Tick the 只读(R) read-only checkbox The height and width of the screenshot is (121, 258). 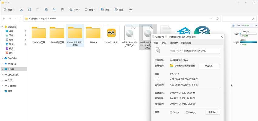point(171,113)
